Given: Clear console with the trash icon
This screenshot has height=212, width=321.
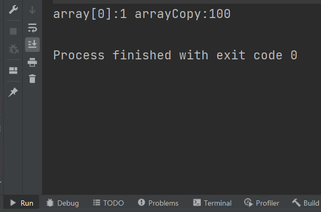Looking at the screenshot, I should tap(32, 78).
